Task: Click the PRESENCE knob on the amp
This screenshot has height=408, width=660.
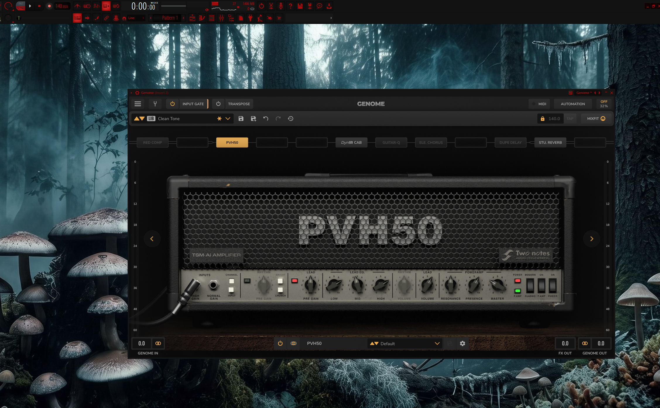Action: (474, 285)
